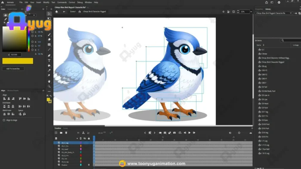The image size is (301, 169).
Task: Select the S saturation radio button
Action: (32, 32)
